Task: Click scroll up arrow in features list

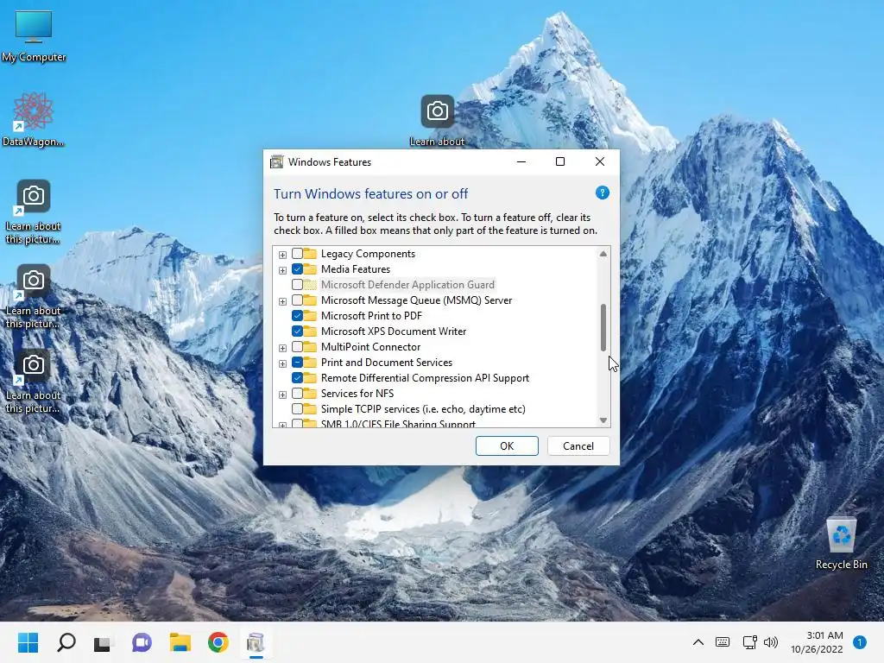Action: 603,254
